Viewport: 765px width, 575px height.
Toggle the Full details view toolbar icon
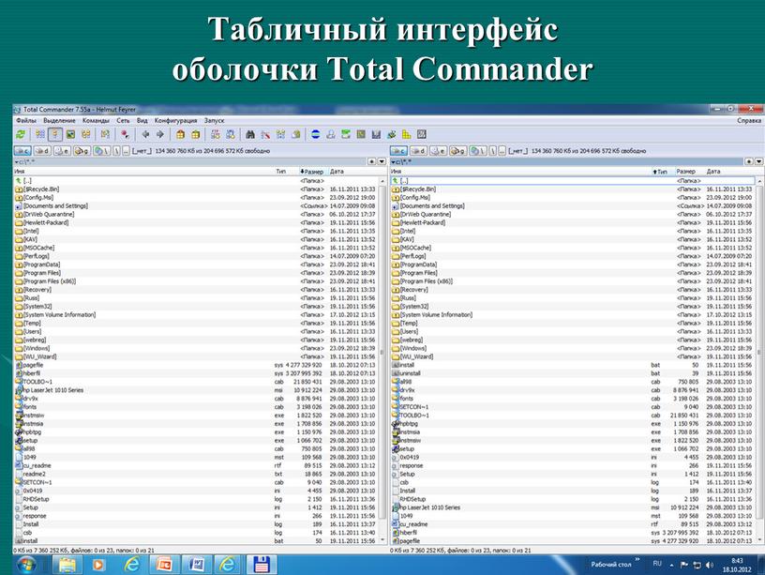(x=55, y=134)
